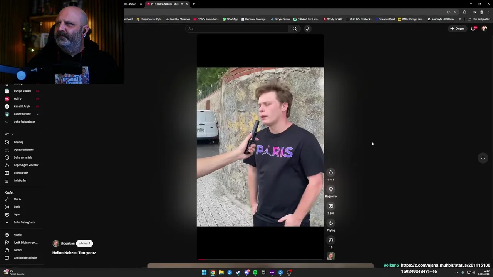This screenshot has width=493, height=277.
Task: Focus the Ara search field
Action: [x=237, y=28]
